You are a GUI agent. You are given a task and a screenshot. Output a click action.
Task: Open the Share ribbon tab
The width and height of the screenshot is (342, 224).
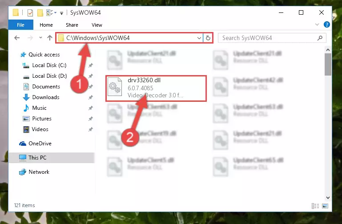(72, 25)
